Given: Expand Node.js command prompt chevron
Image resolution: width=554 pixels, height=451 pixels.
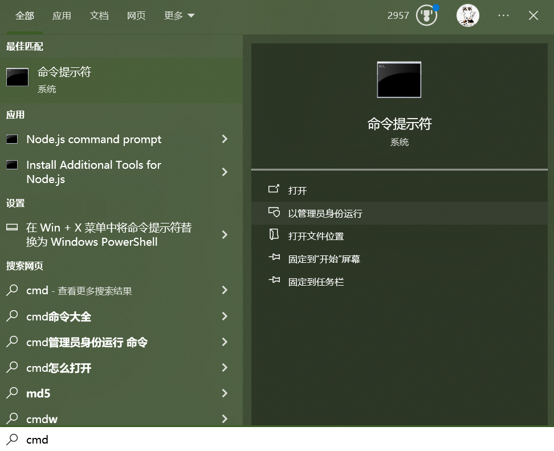Looking at the screenshot, I should pos(225,139).
